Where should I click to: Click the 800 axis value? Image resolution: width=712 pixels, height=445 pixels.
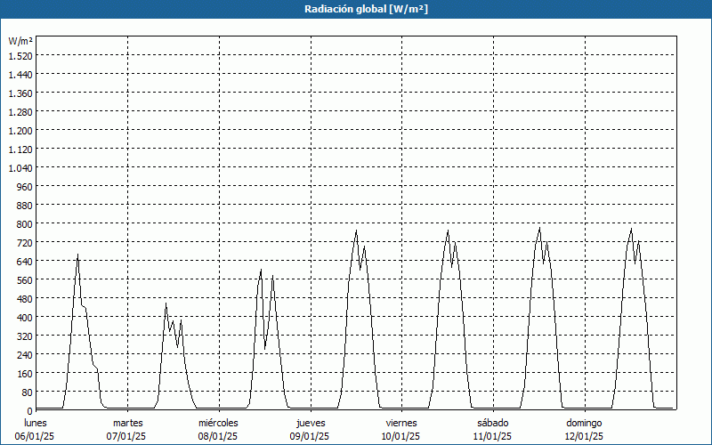[25, 224]
